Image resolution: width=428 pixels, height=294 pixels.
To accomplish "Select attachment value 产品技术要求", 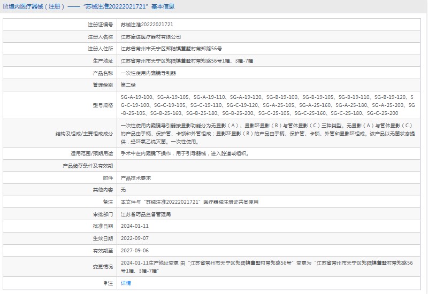I will 136,178.
